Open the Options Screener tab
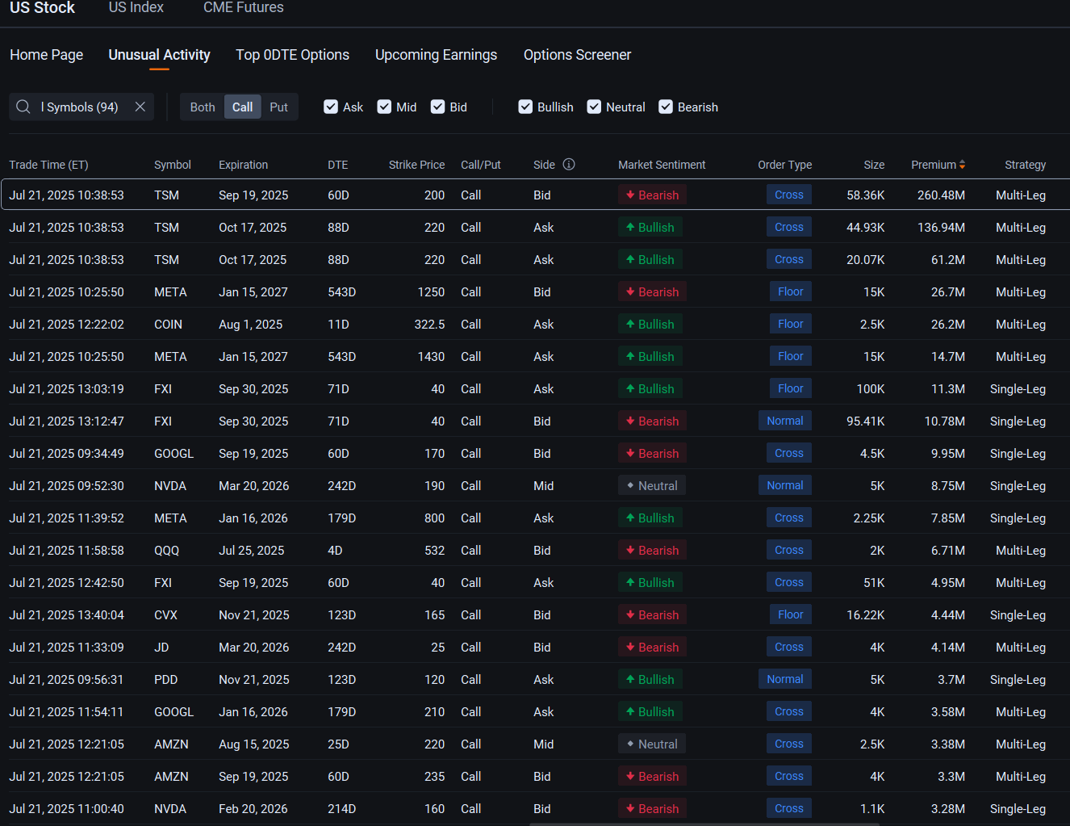 point(577,55)
